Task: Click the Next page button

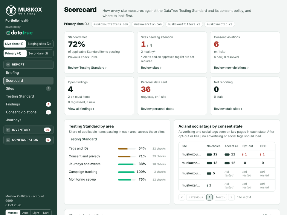Action: point(220,197)
